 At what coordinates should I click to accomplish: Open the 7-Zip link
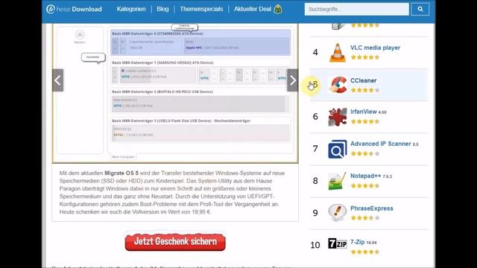tap(358, 242)
